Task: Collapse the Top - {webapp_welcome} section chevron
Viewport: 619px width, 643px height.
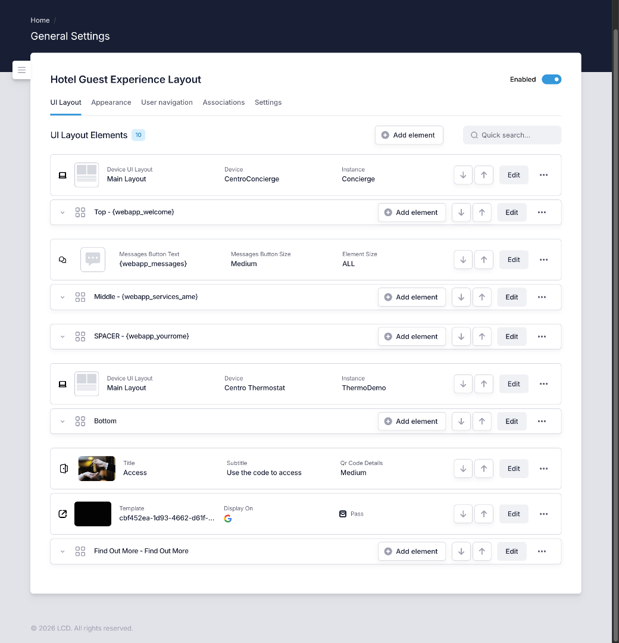Action: click(62, 212)
